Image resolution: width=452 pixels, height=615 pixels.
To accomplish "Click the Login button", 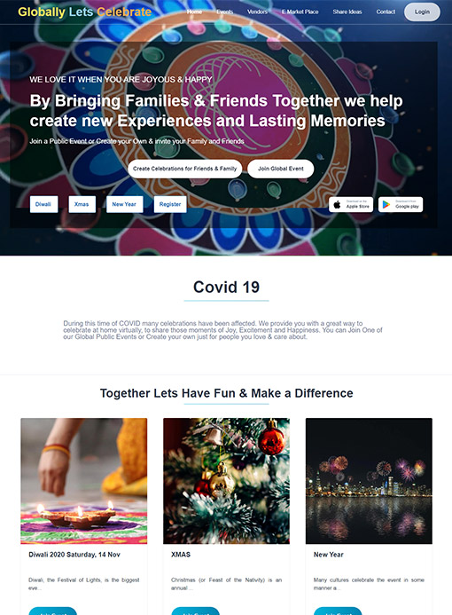I will (422, 12).
